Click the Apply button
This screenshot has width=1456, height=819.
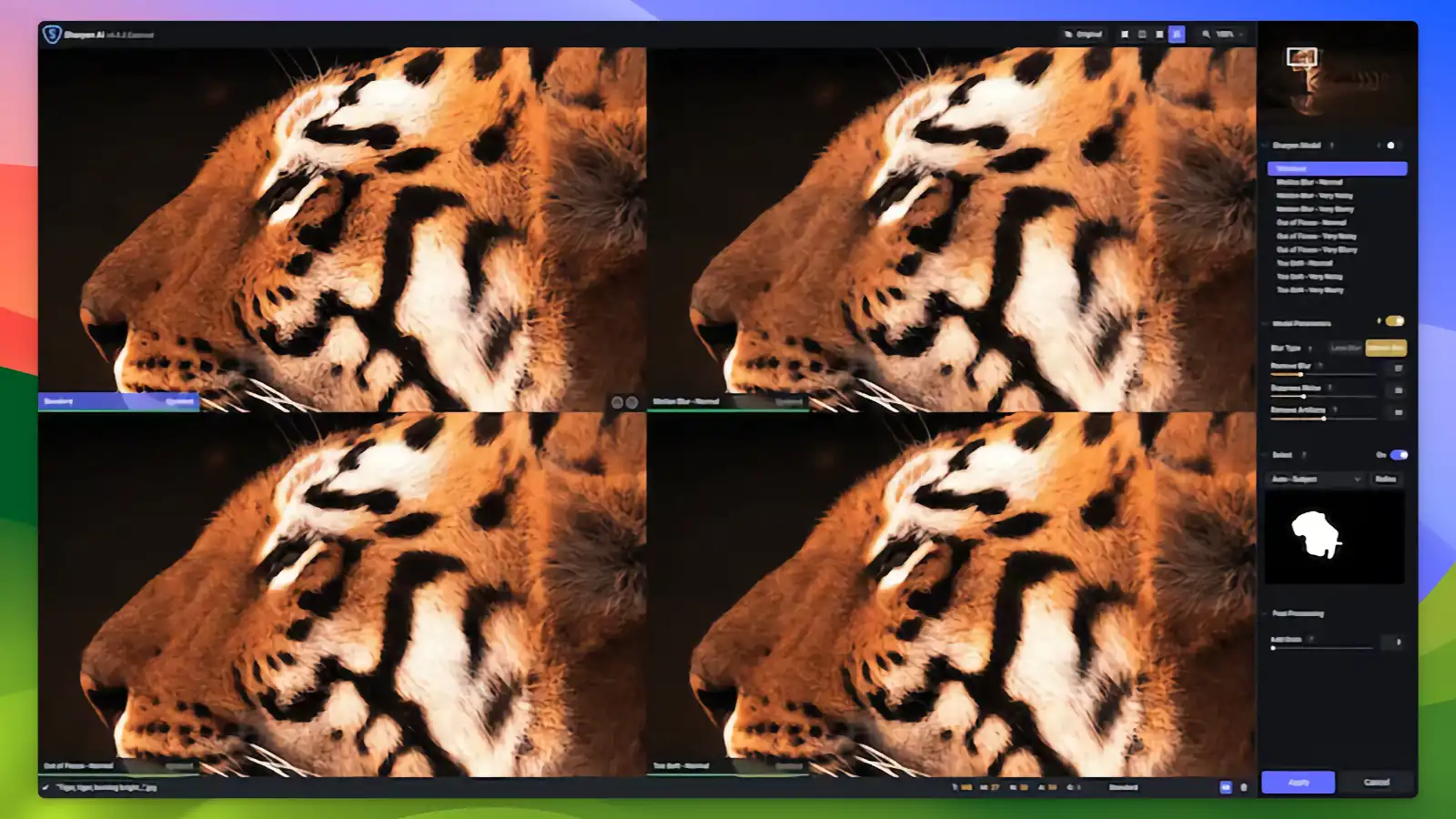click(1298, 783)
